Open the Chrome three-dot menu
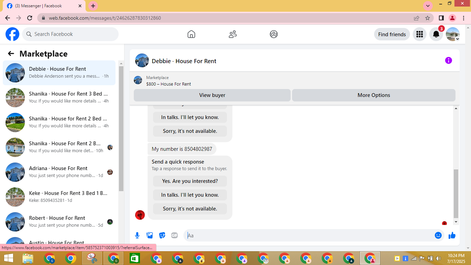 463,18
